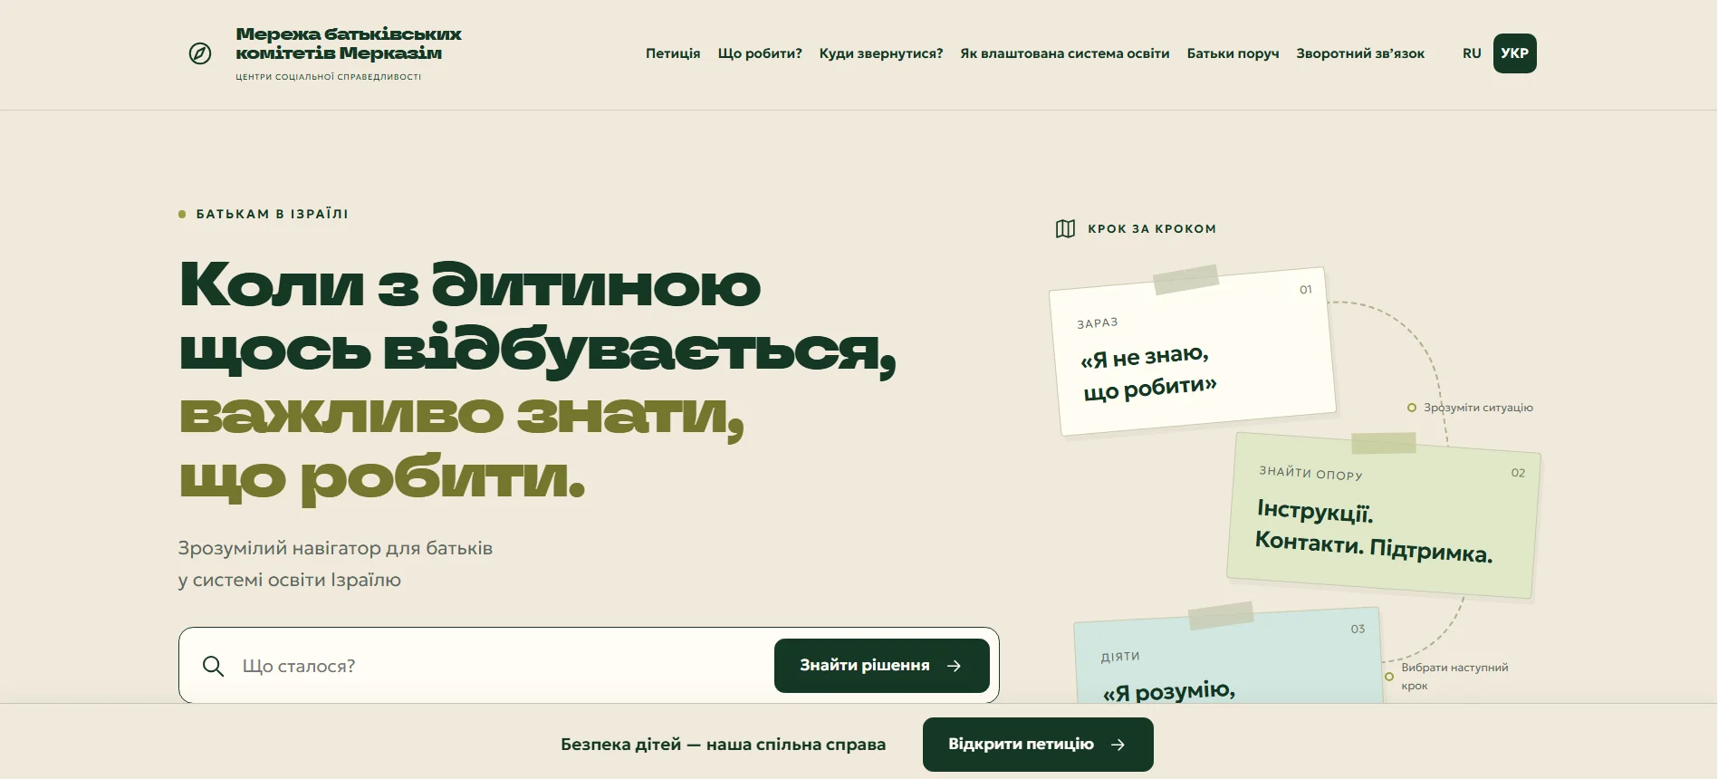The image size is (1718, 779).
Task: Click the magnifier icon in search box
Action: (x=213, y=666)
